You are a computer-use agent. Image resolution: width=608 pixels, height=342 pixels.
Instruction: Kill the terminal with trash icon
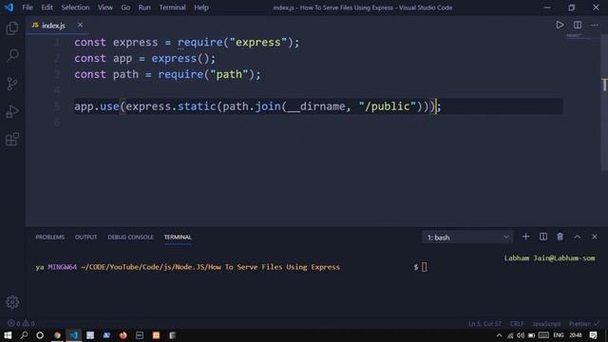[x=560, y=237]
